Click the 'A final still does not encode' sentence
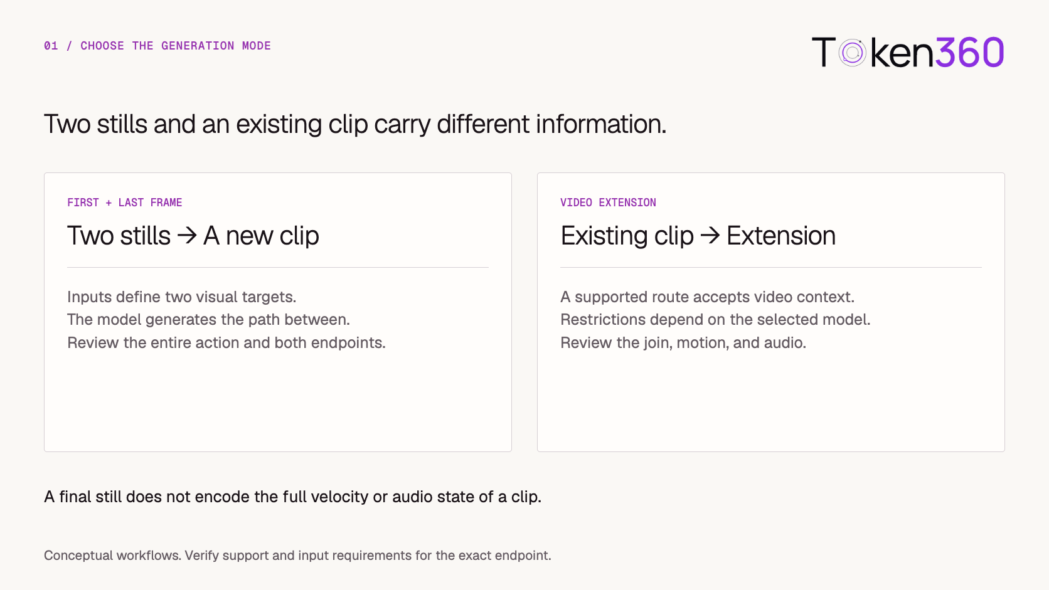 (x=292, y=497)
